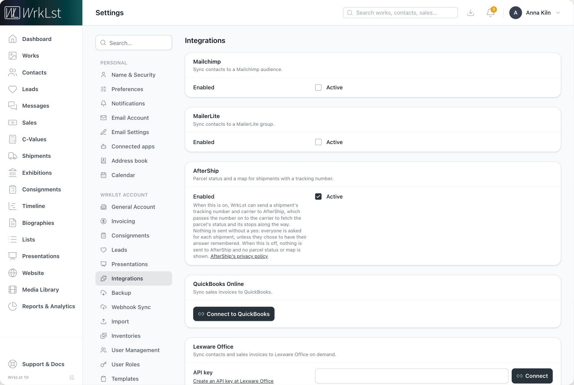Image resolution: width=574 pixels, height=385 pixels.
Task: Open Biographies document icon
Action: click(13, 223)
